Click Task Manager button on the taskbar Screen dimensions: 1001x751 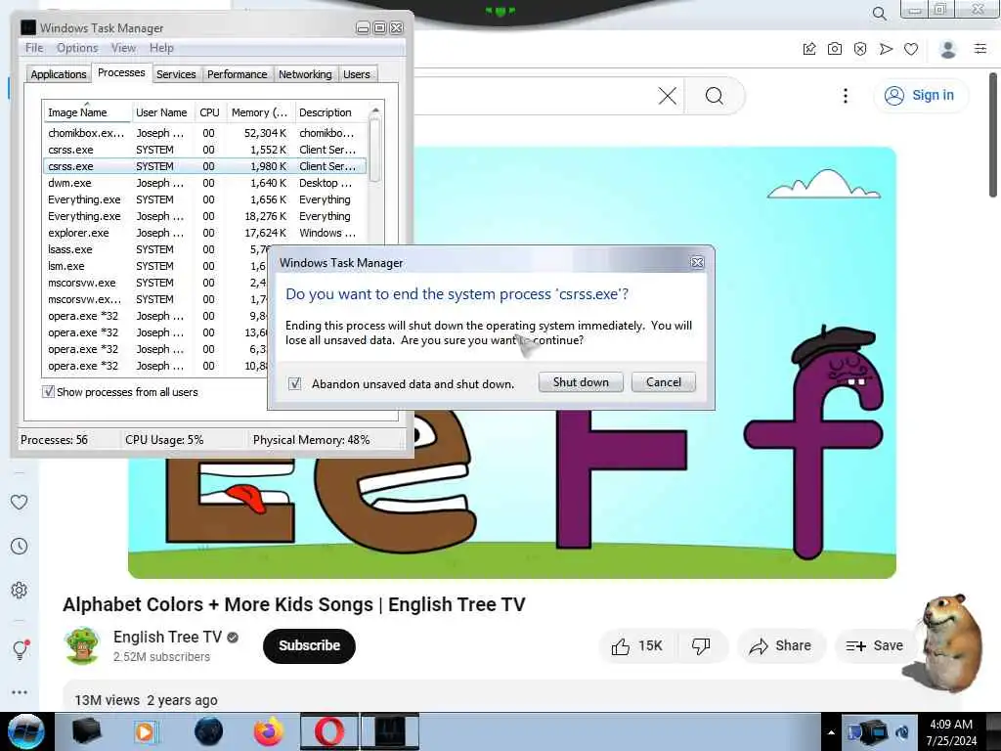click(x=390, y=731)
